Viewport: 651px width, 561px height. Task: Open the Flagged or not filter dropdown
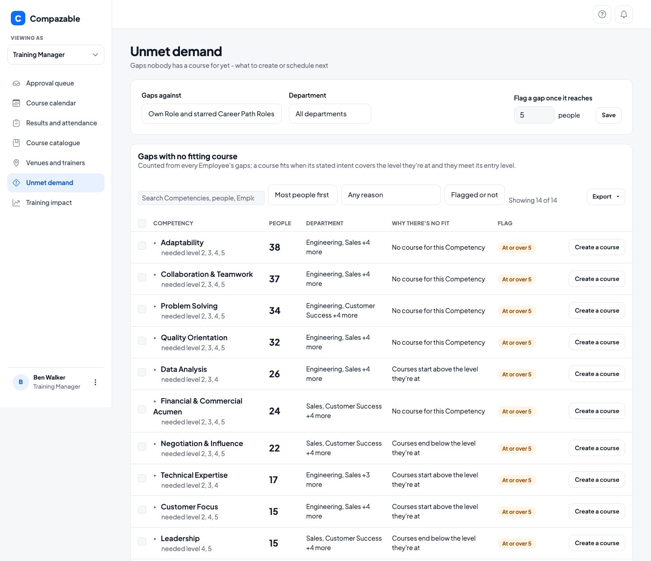(x=475, y=195)
